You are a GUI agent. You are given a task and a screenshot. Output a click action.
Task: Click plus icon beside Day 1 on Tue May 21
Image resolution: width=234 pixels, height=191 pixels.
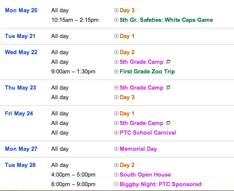[116, 36]
